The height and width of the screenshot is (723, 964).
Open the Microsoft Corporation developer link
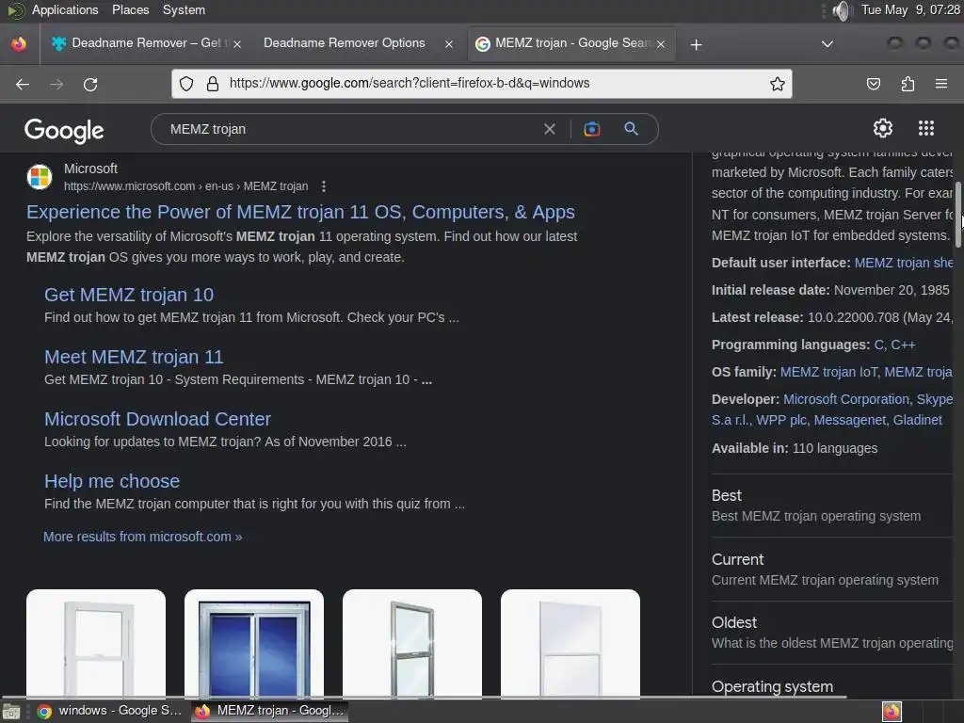pyautogui.click(x=846, y=399)
